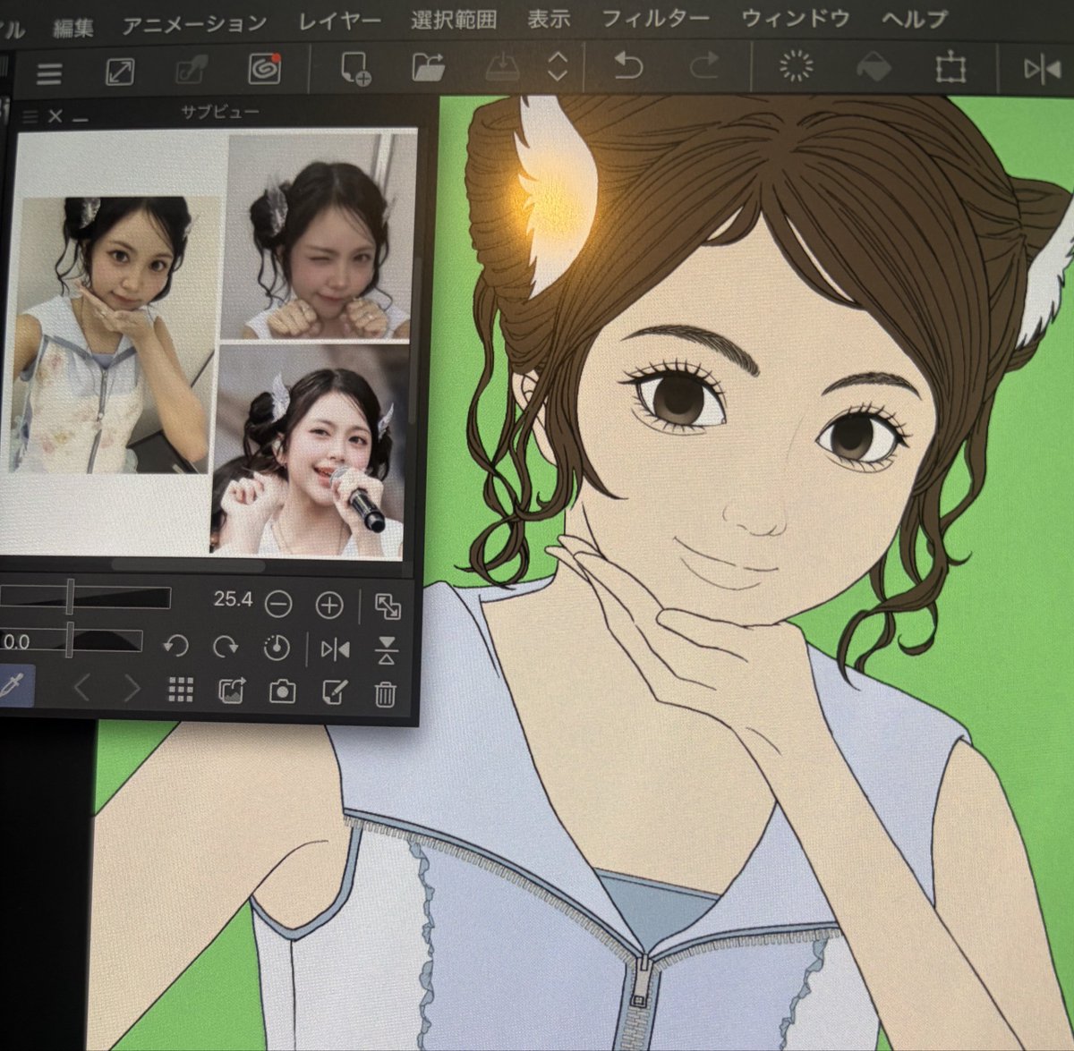Click Sub View horizontal scrollbar
The width and height of the screenshot is (1074, 1051).
(188, 565)
